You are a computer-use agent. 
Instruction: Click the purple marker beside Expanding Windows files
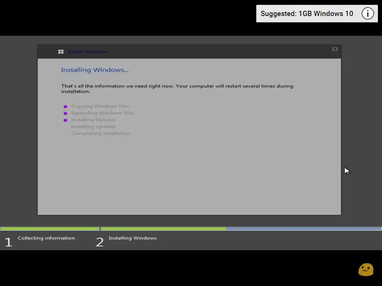(65, 113)
